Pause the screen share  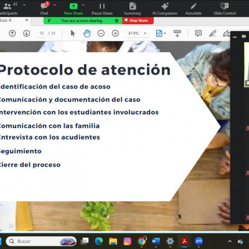(x=102, y=9)
